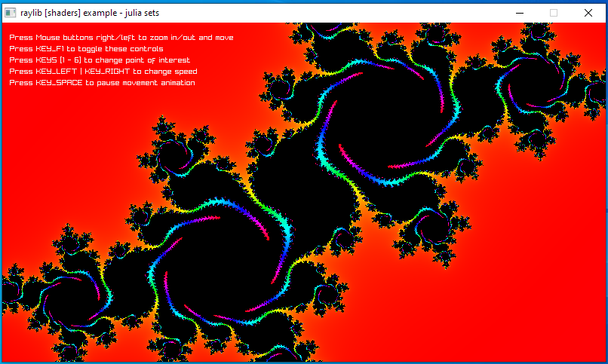
Task: Click the 'Press Mouse buttons right/left' instruction line
Action: [121, 38]
